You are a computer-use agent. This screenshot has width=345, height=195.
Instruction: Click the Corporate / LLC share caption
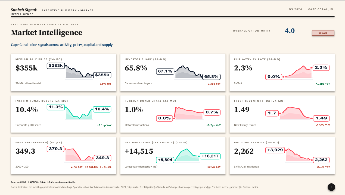coord(28,125)
